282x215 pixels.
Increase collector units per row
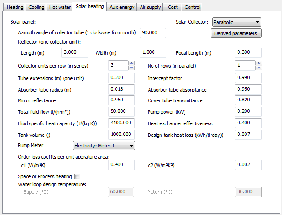(x=131, y=63)
